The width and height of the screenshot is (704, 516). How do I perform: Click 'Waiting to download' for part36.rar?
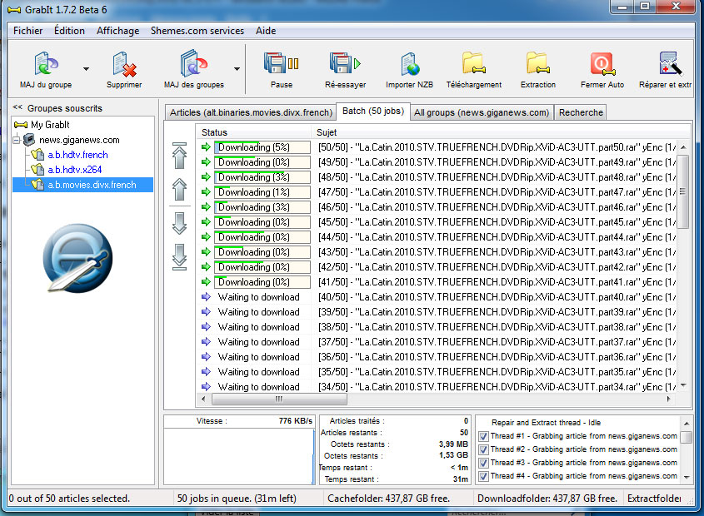click(x=258, y=357)
